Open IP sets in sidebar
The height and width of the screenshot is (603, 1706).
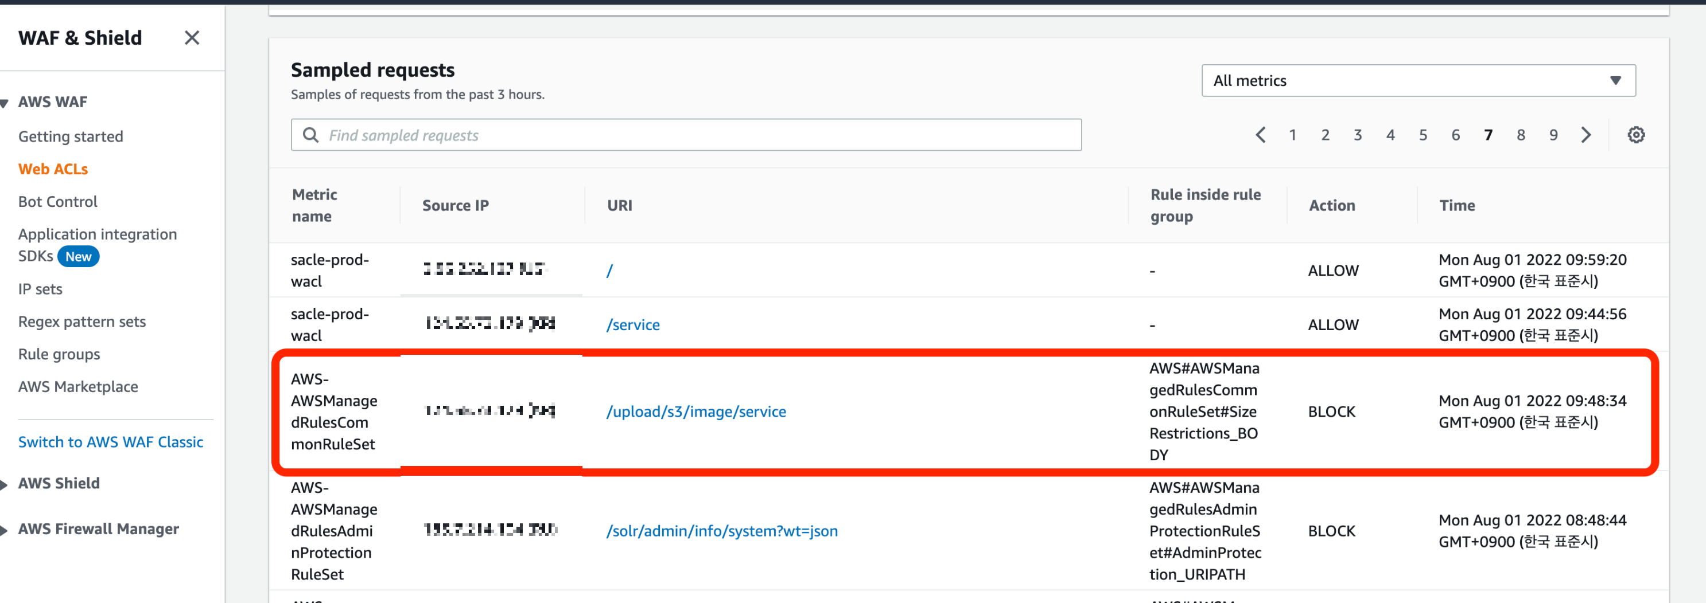point(40,289)
